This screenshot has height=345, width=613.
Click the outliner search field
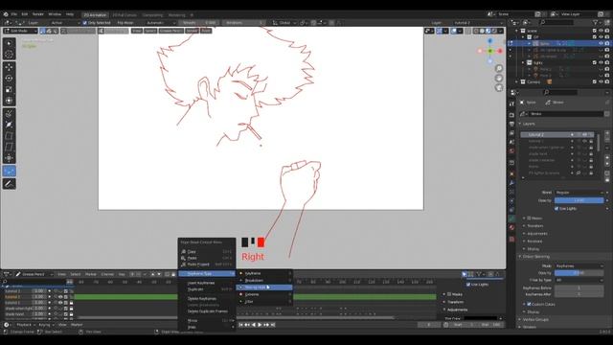point(556,22)
